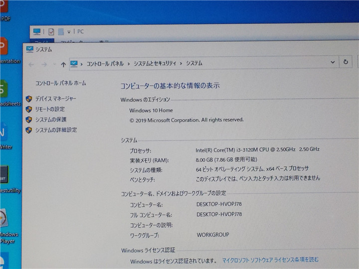Viewport: 359px width, 269px height.
Task: Select WORKGROUP value text
Action: [213, 235]
